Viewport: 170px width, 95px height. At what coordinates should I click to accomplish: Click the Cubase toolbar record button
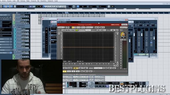pyautogui.click(x=41, y=7)
